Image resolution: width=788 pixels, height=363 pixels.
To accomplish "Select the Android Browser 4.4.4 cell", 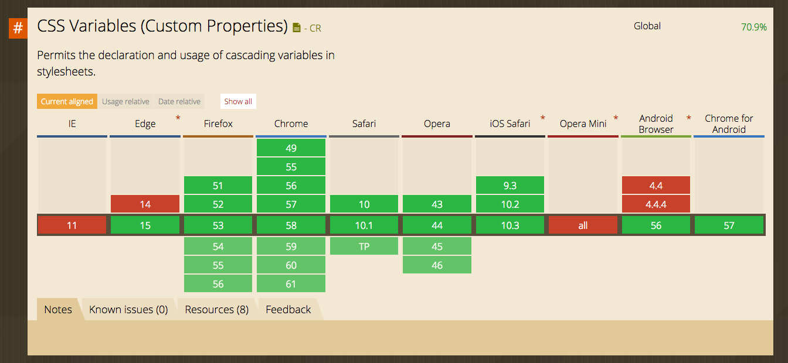I will 656,204.
